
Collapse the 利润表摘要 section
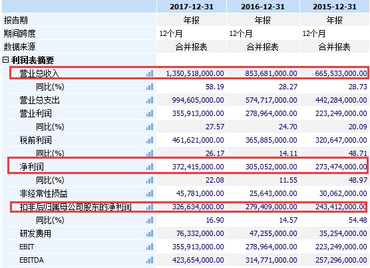(x=6, y=60)
